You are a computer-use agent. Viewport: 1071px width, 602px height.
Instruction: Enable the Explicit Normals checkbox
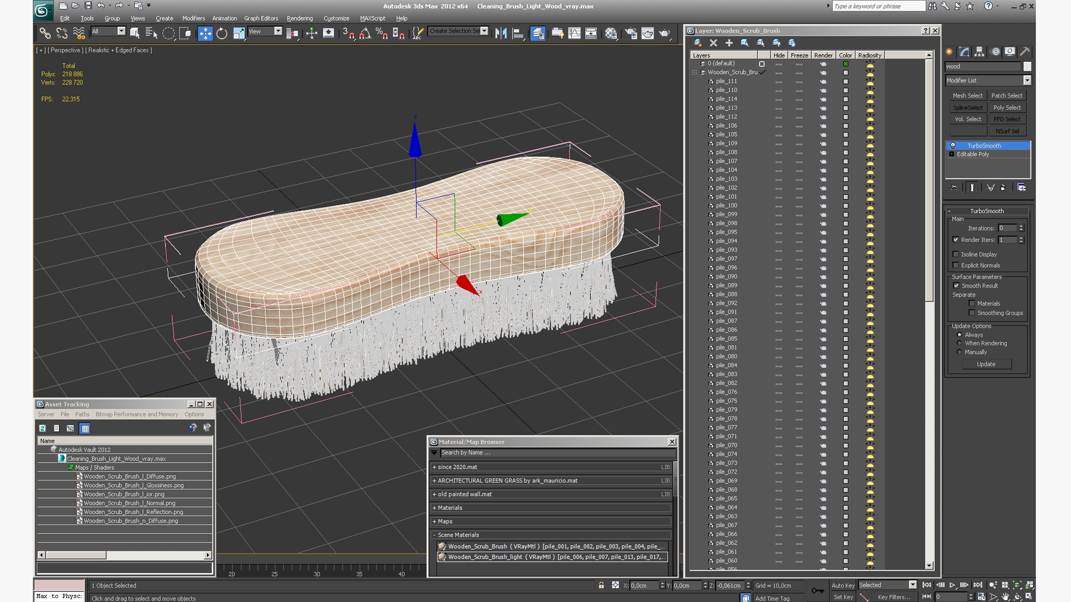(956, 265)
